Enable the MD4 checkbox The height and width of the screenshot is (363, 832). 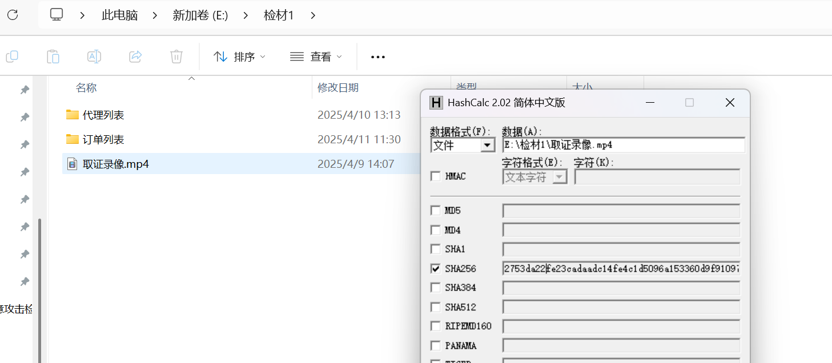pos(436,230)
